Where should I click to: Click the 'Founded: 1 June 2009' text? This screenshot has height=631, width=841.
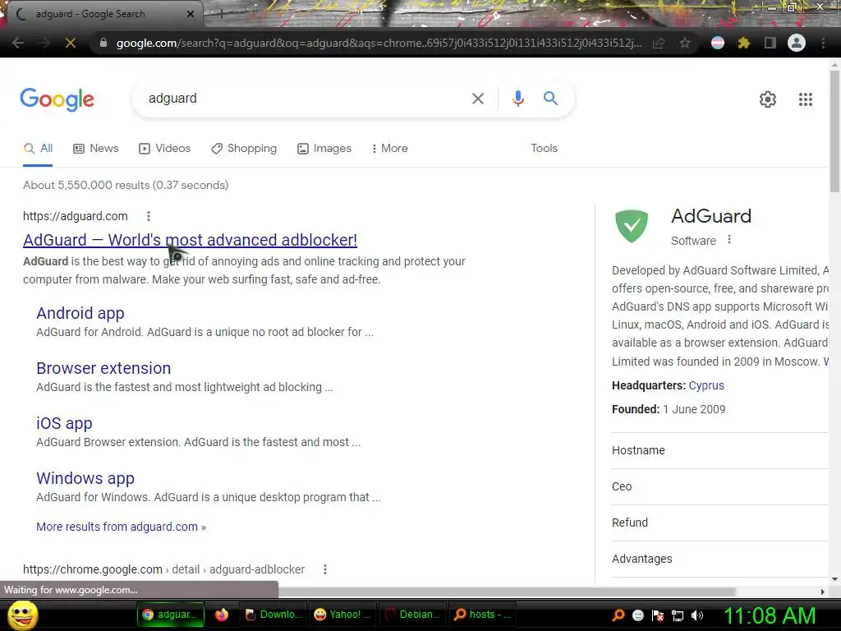click(669, 409)
